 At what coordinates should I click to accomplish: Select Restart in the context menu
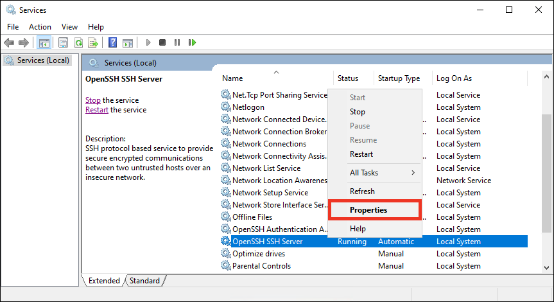pos(361,154)
